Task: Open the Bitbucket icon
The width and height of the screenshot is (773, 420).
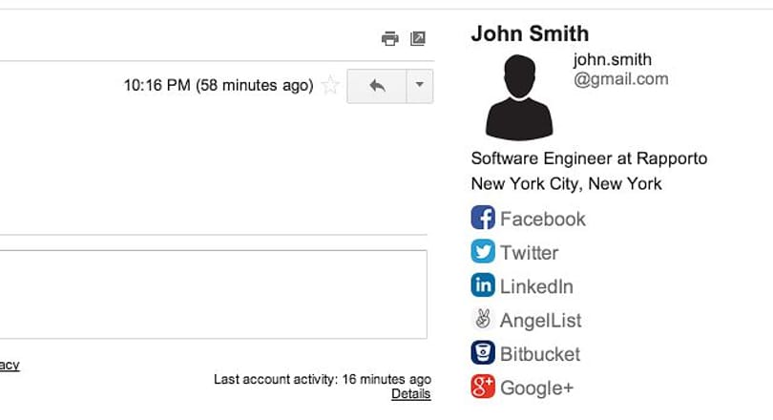Action: [x=483, y=352]
